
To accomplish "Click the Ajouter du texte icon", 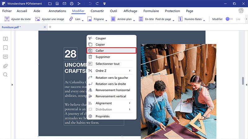I will point(7,19).
